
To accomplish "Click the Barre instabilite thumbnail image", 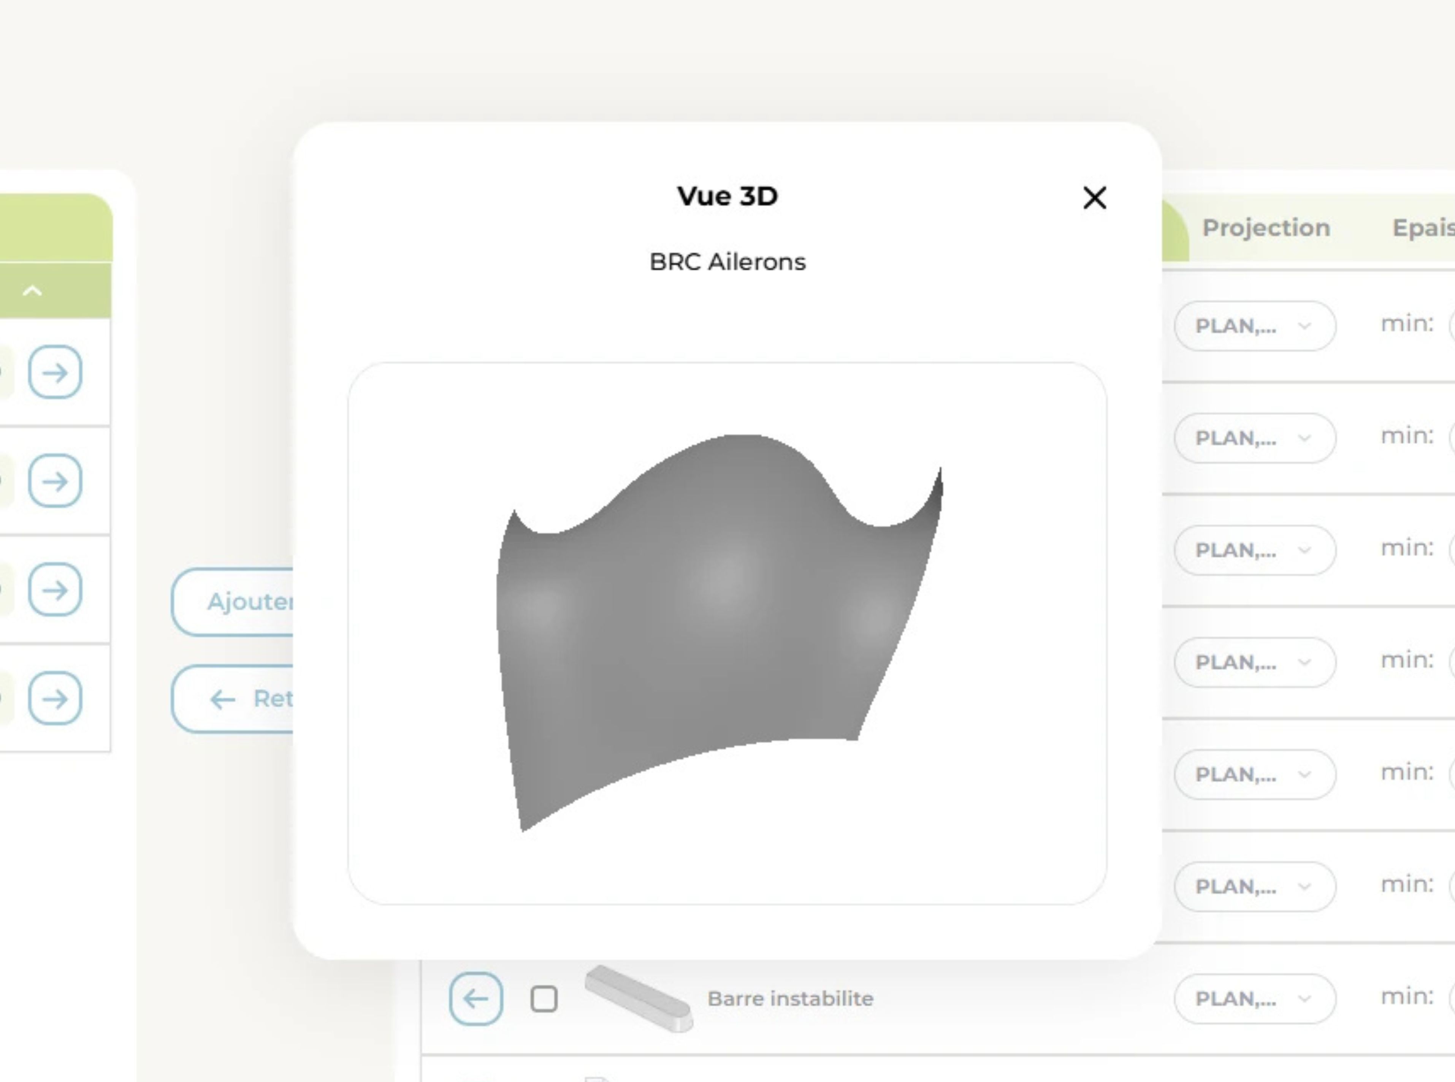I will [638, 998].
